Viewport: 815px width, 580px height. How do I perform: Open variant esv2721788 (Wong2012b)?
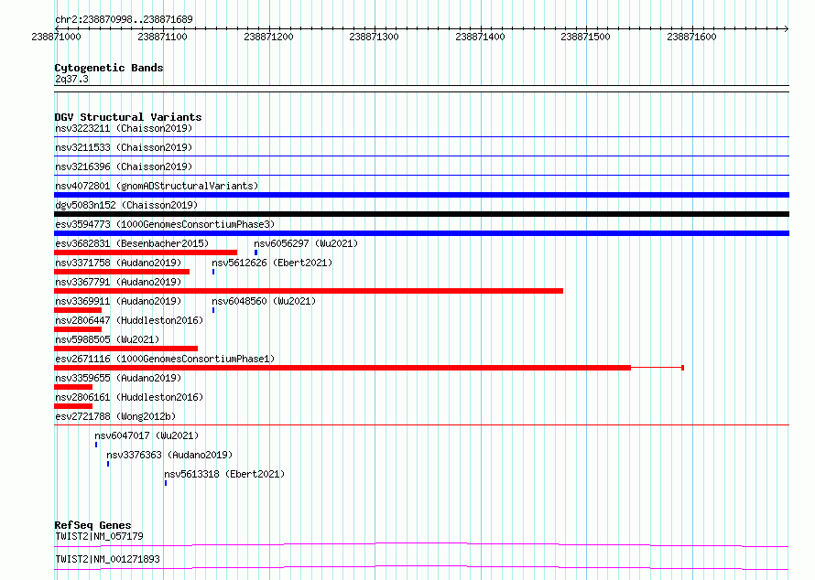[115, 416]
